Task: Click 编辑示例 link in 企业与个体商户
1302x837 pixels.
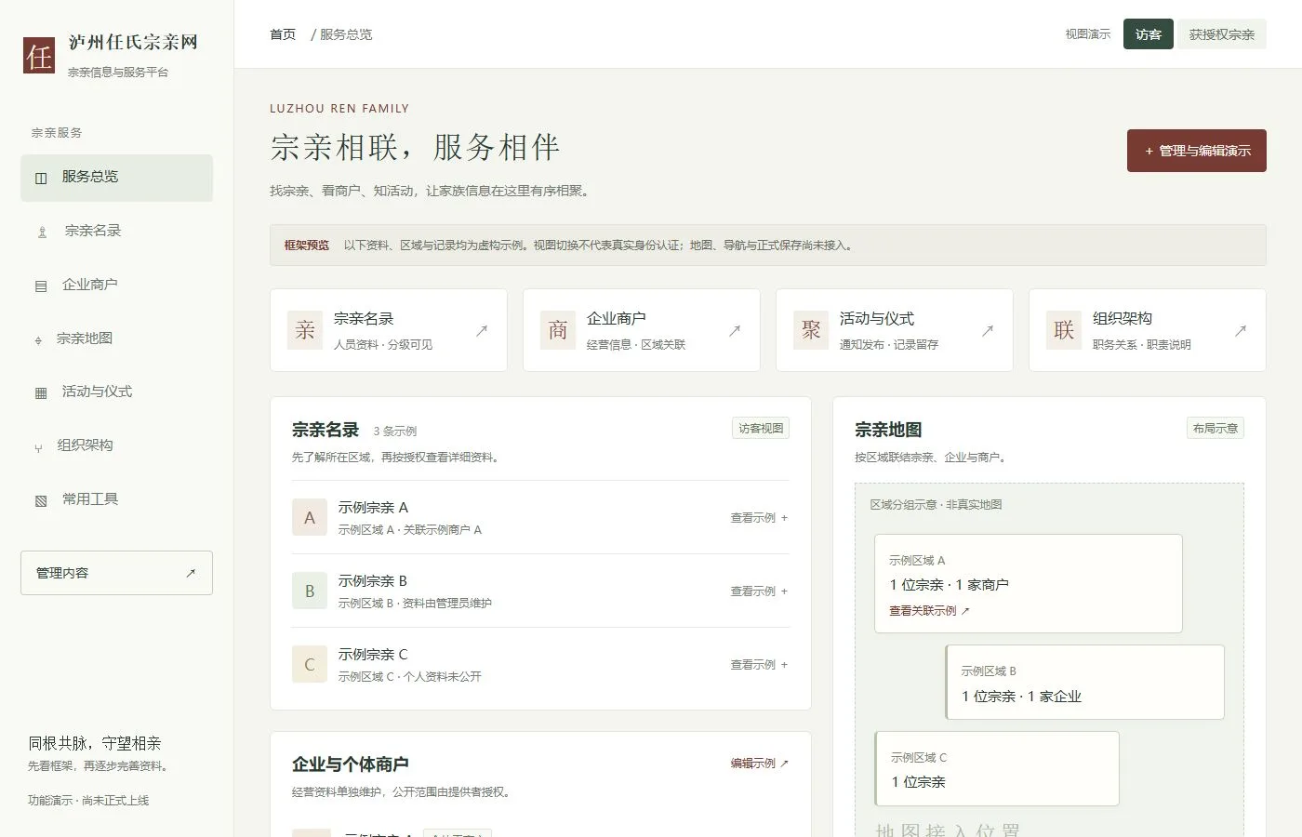Action: coord(759,764)
